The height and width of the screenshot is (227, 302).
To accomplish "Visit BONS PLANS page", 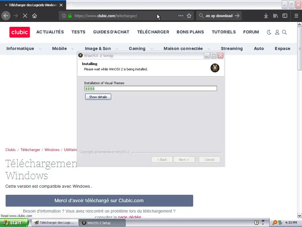I will [190, 32].
